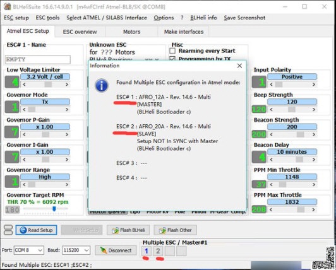Decrease Governor Mode with left arrow
Viewport: 336px width, 270px height.
(x=24, y=109)
